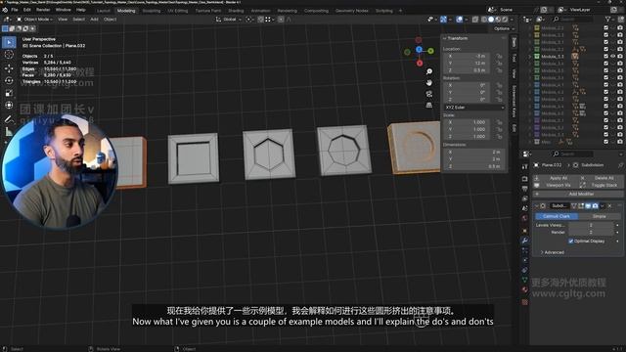Collapse the Subdivision modifier panel
Viewport: 626px width, 352px height.
[x=536, y=206]
